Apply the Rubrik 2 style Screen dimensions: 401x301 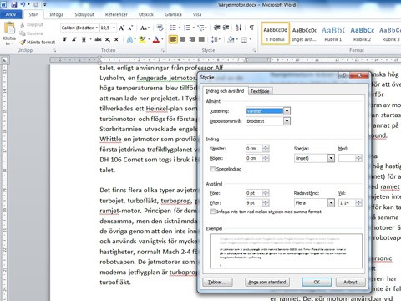[362, 33]
